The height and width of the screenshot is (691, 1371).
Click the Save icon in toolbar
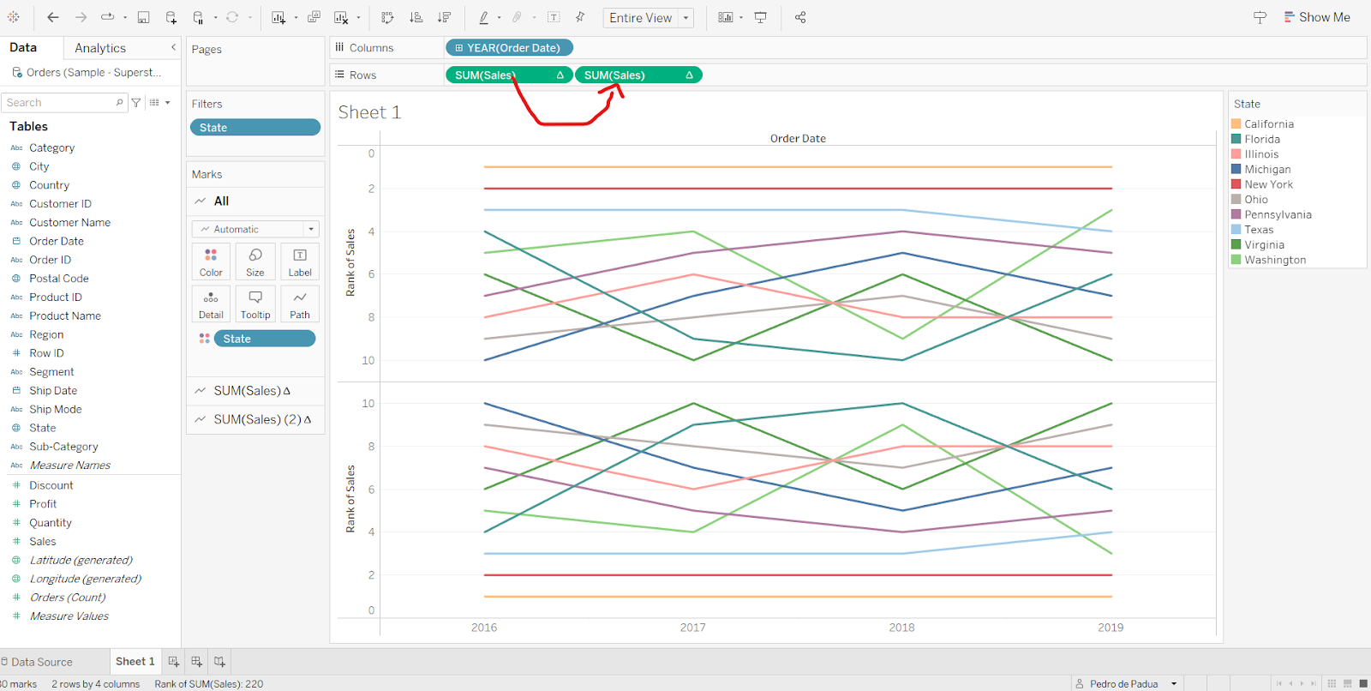pyautogui.click(x=144, y=17)
